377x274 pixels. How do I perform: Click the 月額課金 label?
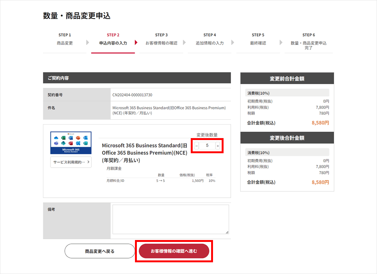114,169
